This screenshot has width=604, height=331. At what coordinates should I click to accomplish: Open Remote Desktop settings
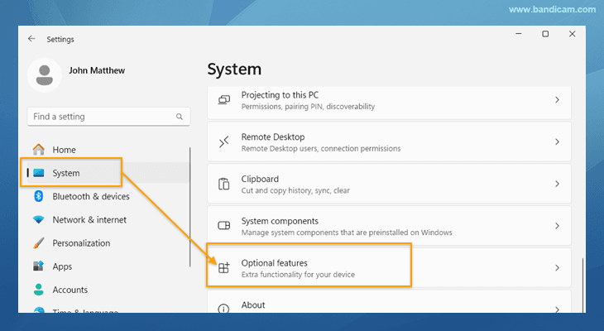click(x=389, y=142)
